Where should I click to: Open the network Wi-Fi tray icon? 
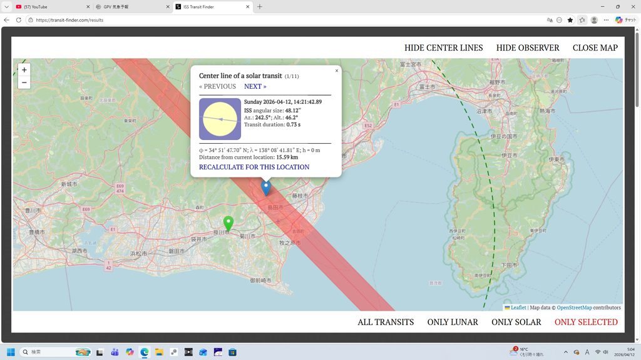pos(598,352)
